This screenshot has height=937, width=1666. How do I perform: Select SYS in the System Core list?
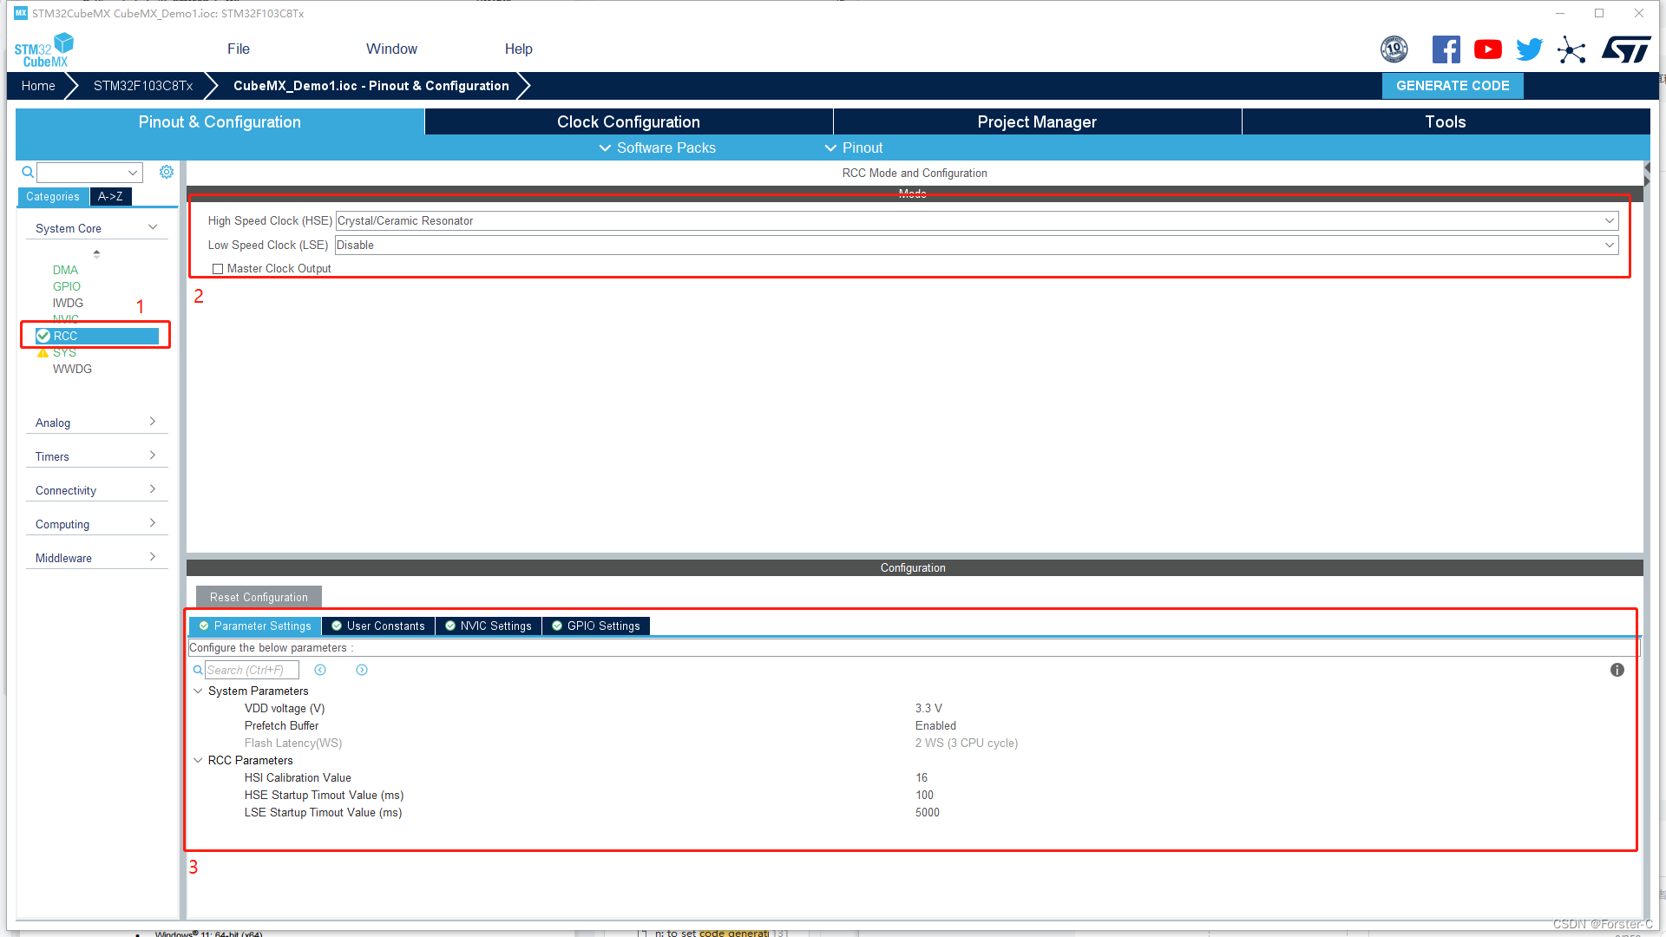click(x=64, y=352)
